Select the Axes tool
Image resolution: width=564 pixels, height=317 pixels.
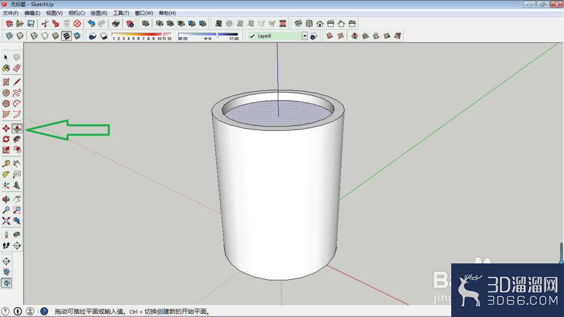(x=6, y=186)
